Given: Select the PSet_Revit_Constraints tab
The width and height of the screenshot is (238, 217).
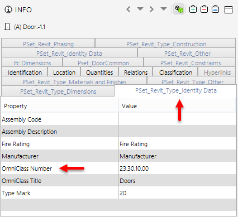Looking at the screenshot, I should (190, 62).
